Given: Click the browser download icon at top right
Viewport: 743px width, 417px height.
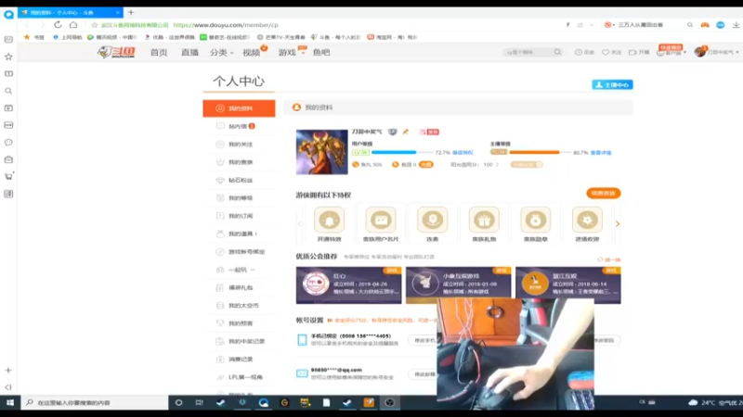Looking at the screenshot, I should pos(736,25).
